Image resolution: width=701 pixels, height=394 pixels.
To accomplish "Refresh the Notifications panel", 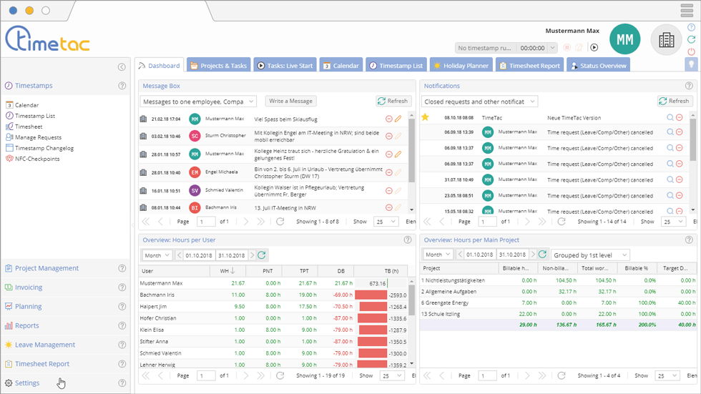I will [x=675, y=102].
